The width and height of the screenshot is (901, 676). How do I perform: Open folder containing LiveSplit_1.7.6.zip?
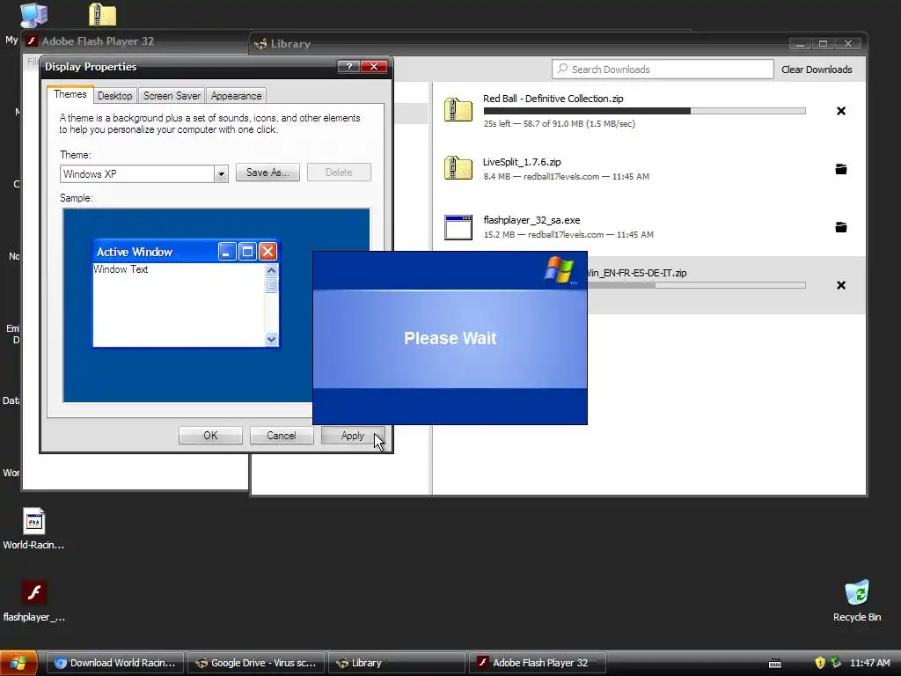tap(840, 169)
